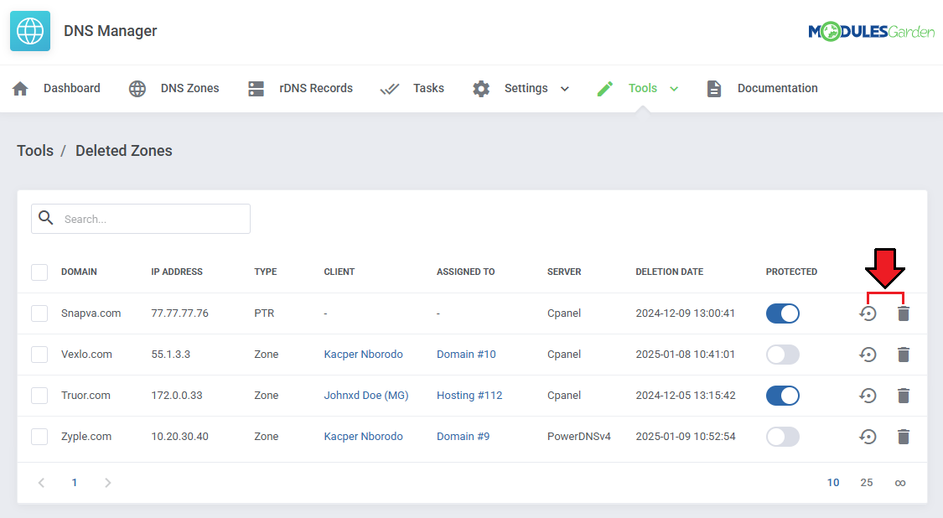Show 25 entries per page

click(866, 483)
